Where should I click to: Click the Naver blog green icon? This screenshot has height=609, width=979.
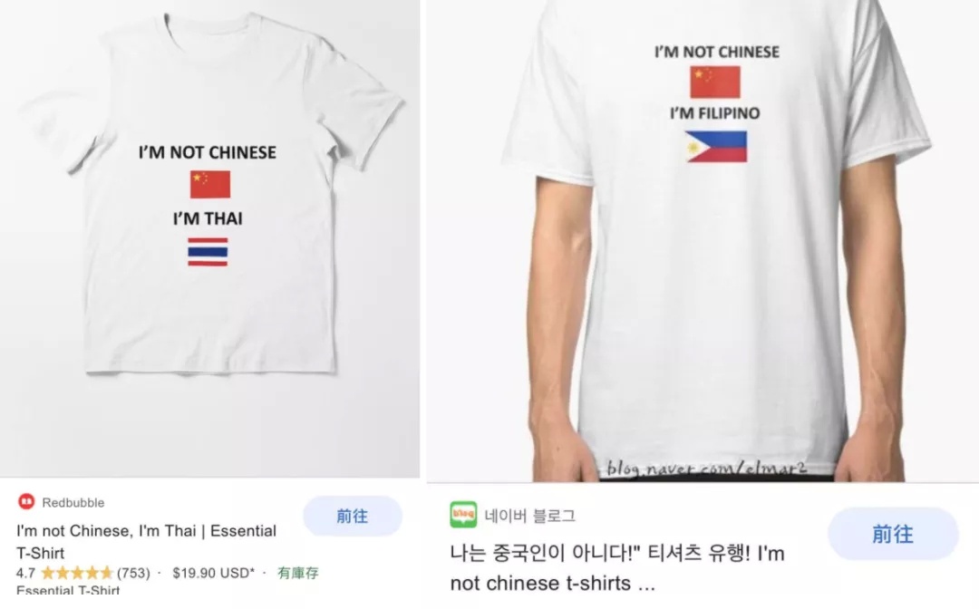pyautogui.click(x=462, y=515)
